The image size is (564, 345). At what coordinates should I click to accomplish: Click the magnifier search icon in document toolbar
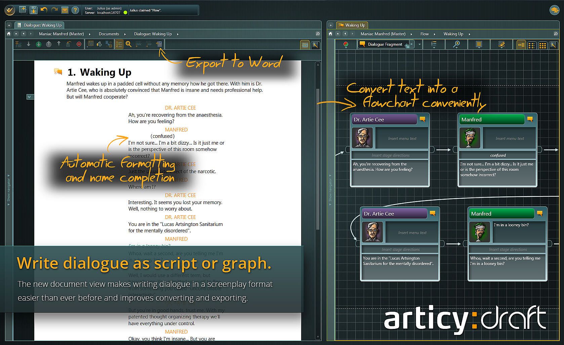coord(128,44)
